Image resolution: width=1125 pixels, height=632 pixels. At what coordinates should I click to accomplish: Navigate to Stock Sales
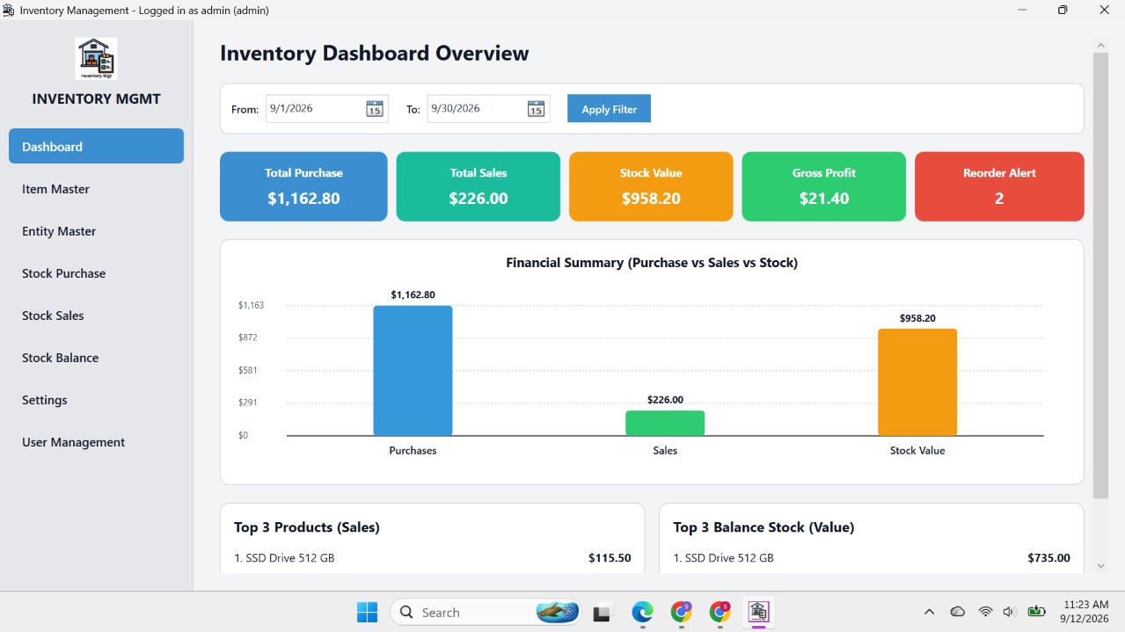[x=96, y=316]
